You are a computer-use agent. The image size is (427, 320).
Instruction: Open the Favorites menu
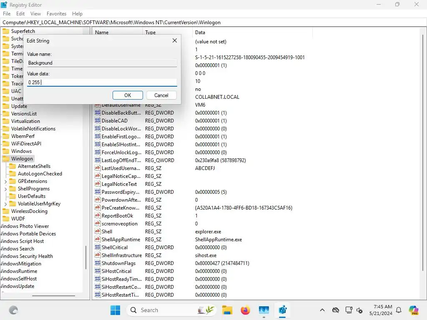click(56, 14)
